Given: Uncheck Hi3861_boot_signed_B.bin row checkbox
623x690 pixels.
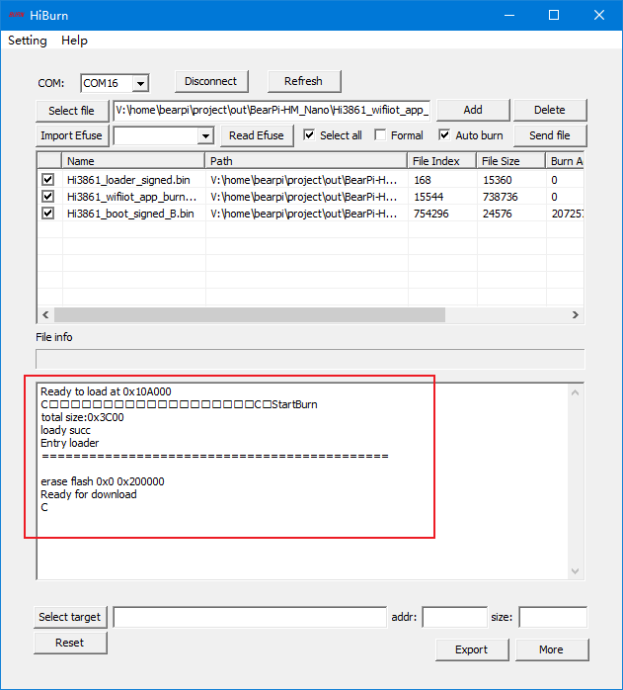Looking at the screenshot, I should (48, 214).
